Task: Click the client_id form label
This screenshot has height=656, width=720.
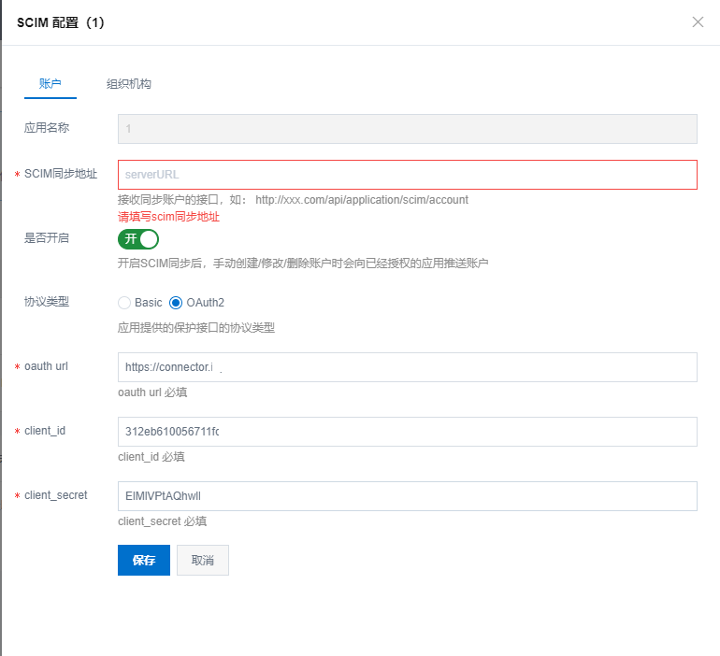Action: coord(45,431)
